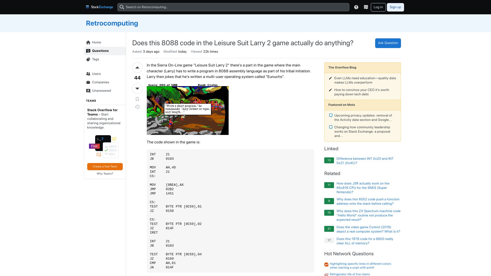Click chat bubble icon beside community leadership post
This screenshot has width=491, height=276.
331,127
